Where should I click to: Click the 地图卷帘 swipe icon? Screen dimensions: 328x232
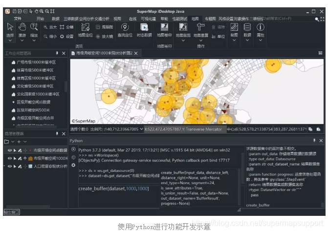(164, 27)
